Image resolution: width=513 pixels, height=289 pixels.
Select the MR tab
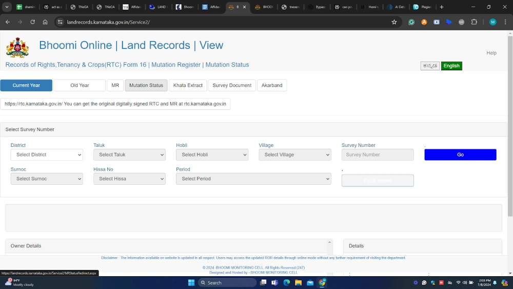115,85
